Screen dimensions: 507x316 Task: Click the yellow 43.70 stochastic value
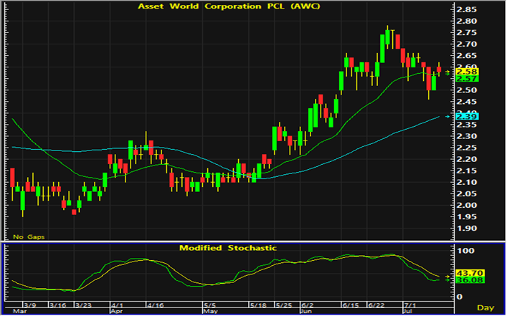470,273
